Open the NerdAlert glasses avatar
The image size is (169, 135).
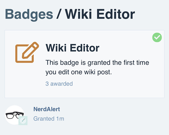point(15,115)
